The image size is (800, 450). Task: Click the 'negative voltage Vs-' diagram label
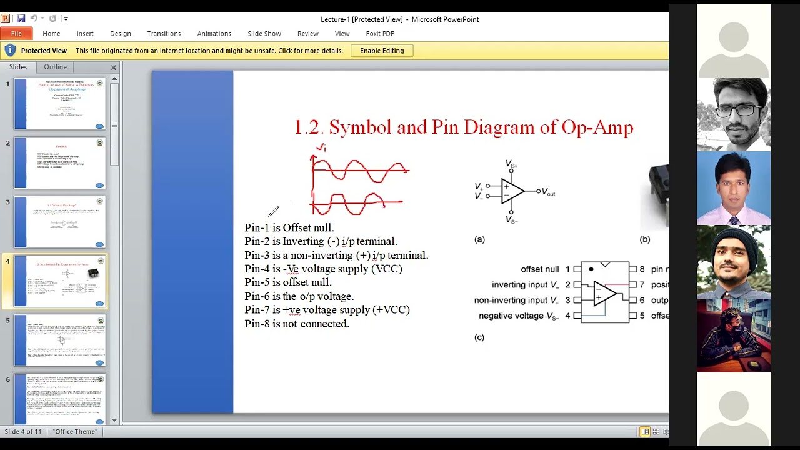click(x=519, y=316)
